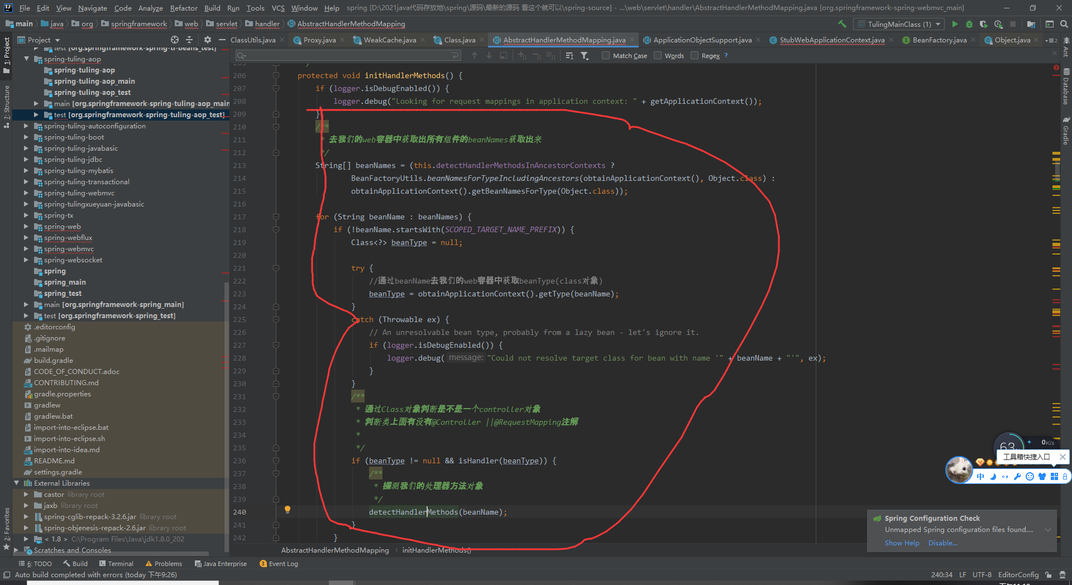Toggle the 2: Favorites side tool window
Screen dimensions: 1072x585
(7, 528)
